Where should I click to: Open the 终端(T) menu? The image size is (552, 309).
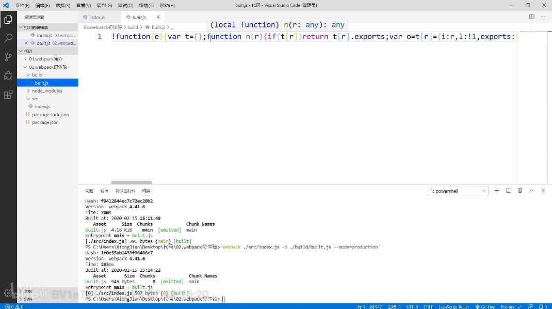146,5
